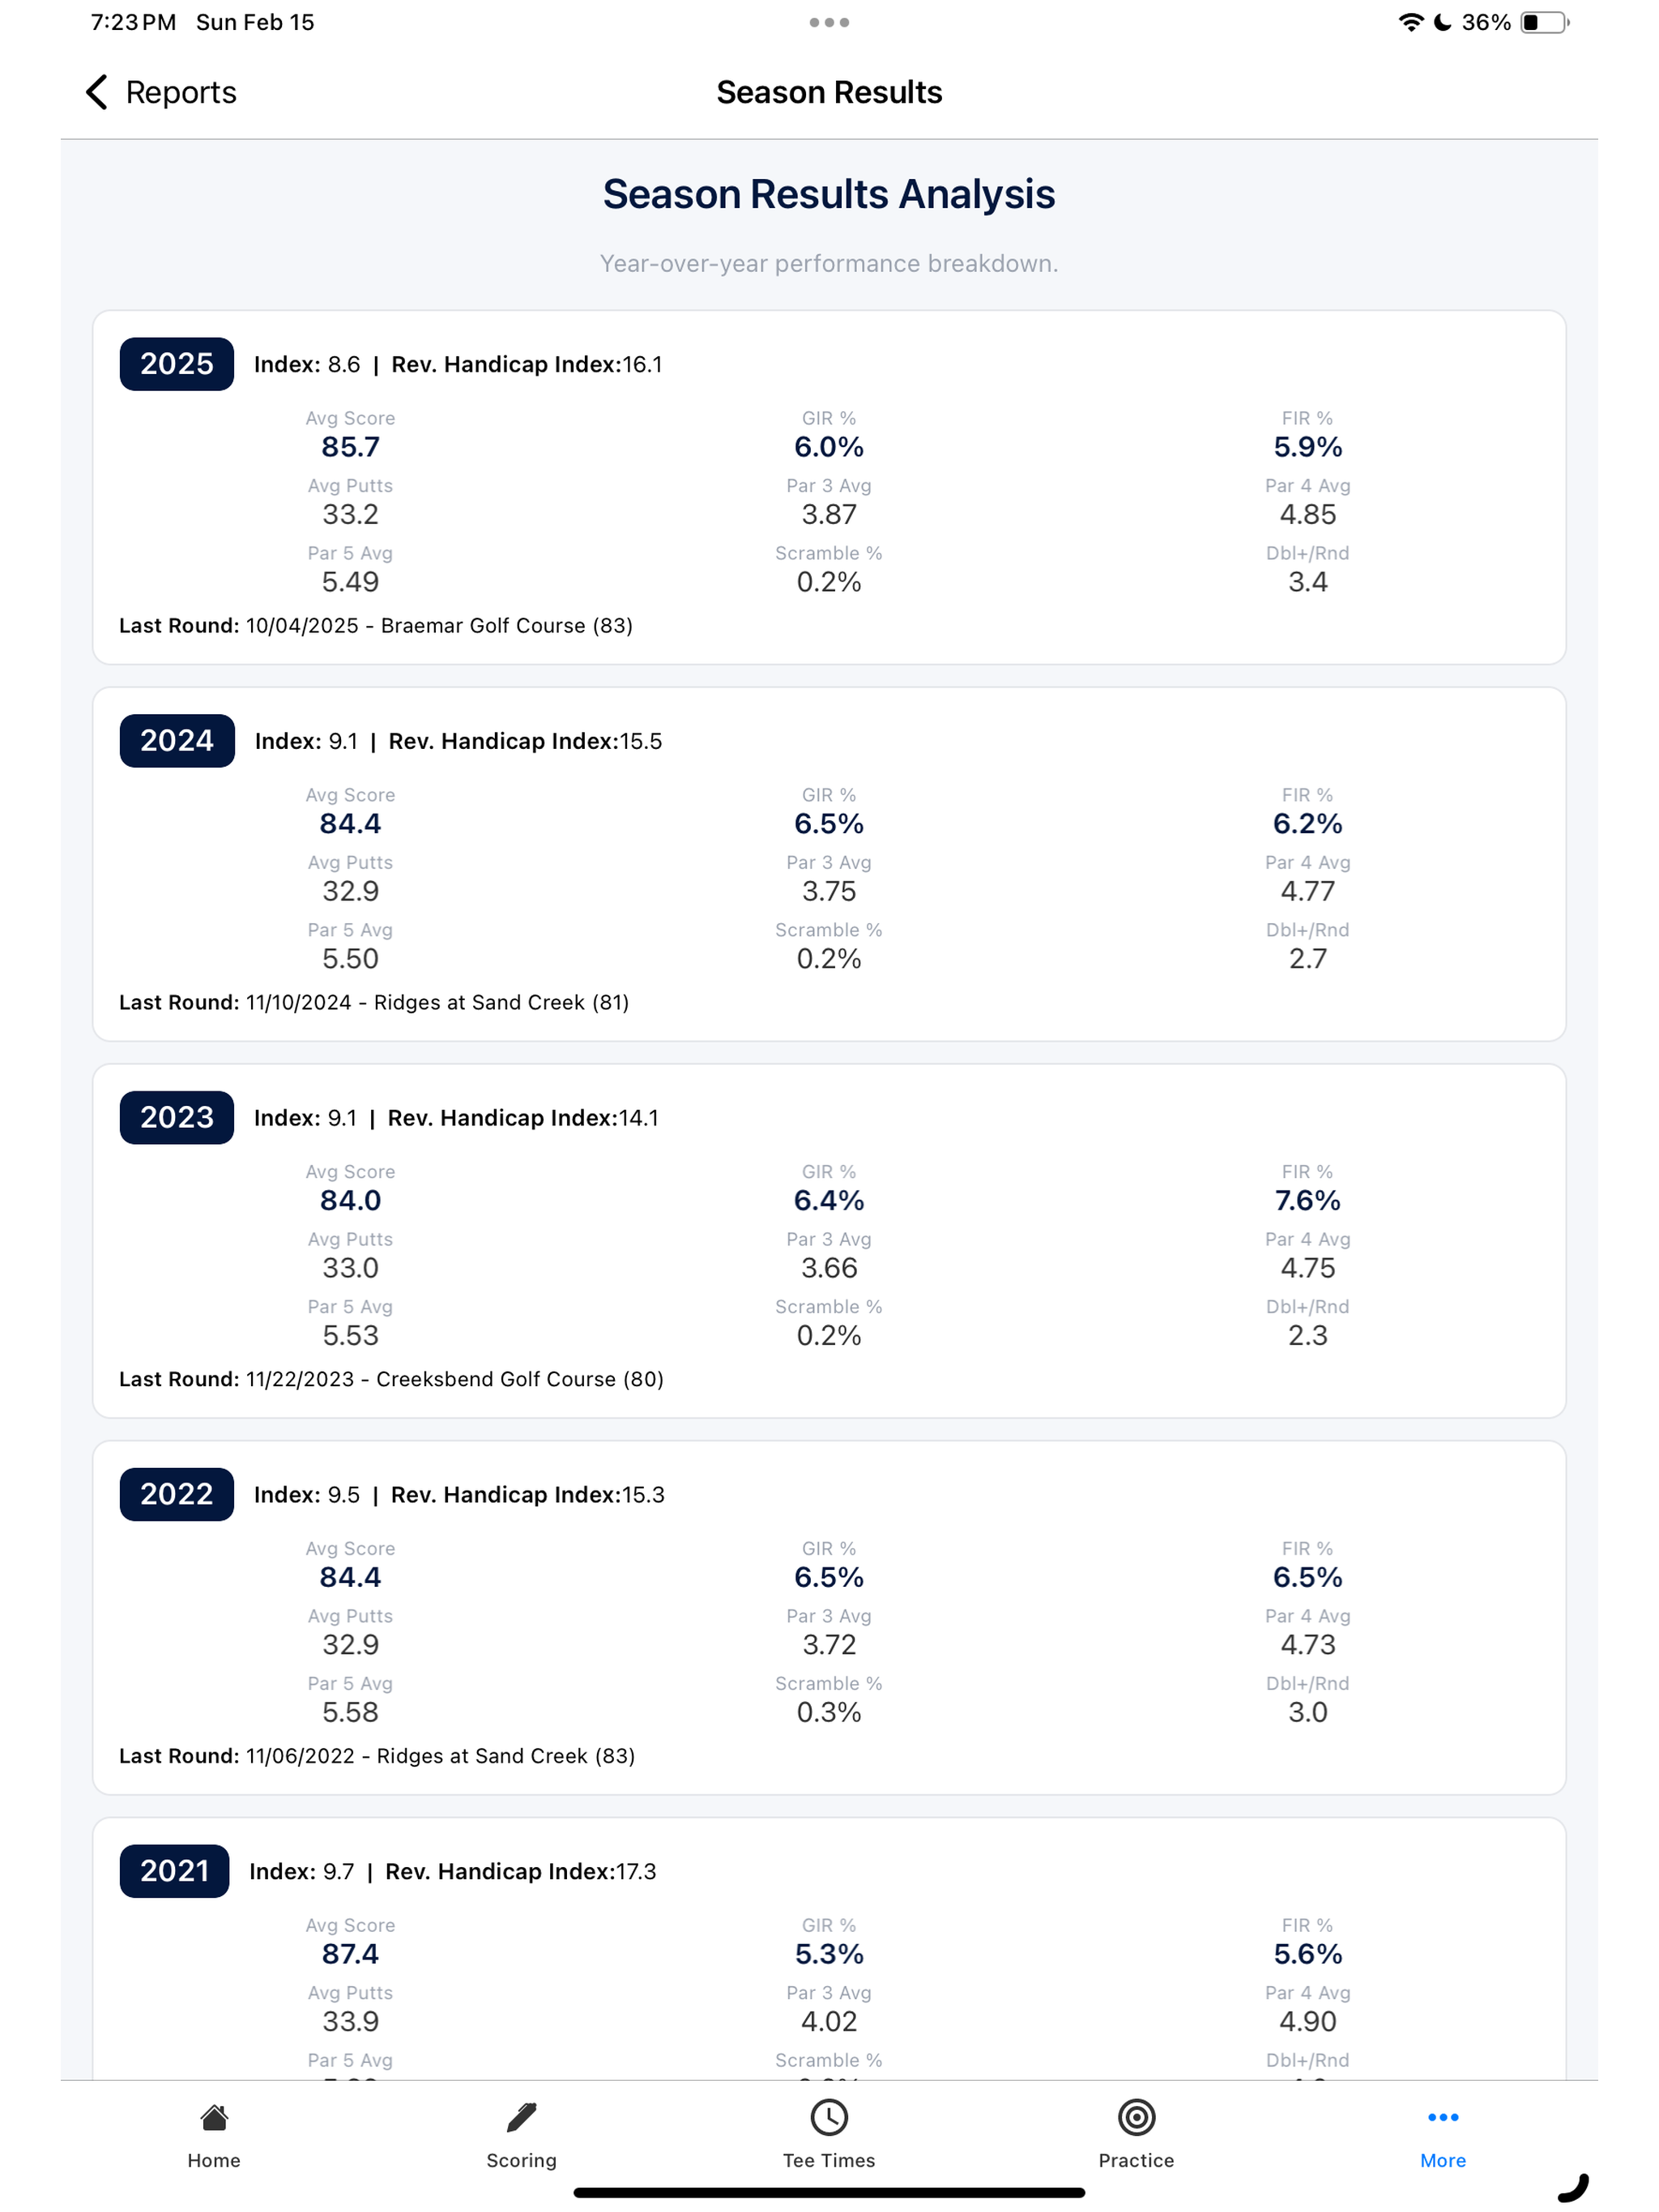The height and width of the screenshot is (2212, 1659).
Task: Select the Practice target icon
Action: click(1137, 2118)
